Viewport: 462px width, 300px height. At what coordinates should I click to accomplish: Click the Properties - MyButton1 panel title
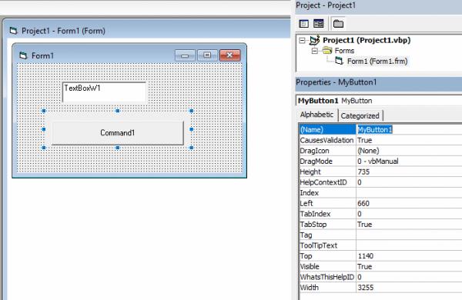pyautogui.click(x=336, y=82)
